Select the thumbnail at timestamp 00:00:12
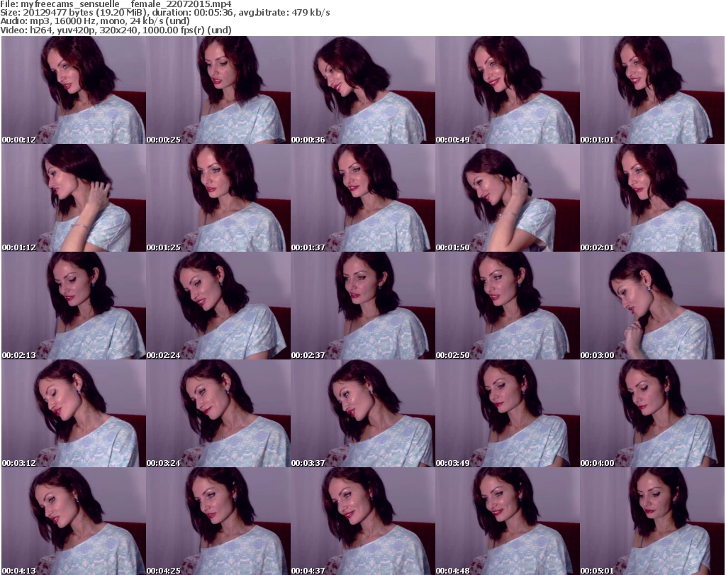The height and width of the screenshot is (575, 726). pyautogui.click(x=74, y=90)
